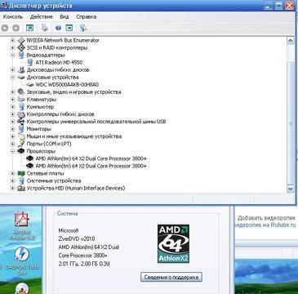Click the device list scrollbar up arrow
The width and height of the screenshot is (298, 294).
pos(291,41)
